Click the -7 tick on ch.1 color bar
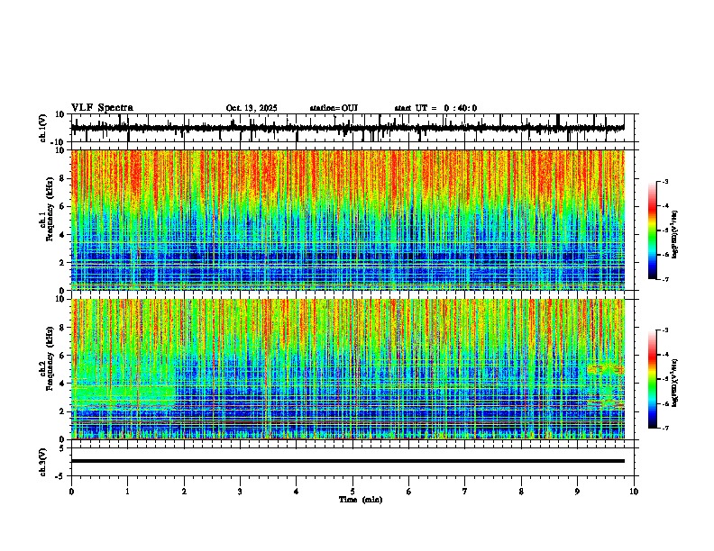Image resolution: width=714 pixels, height=551 pixels. pos(664,279)
